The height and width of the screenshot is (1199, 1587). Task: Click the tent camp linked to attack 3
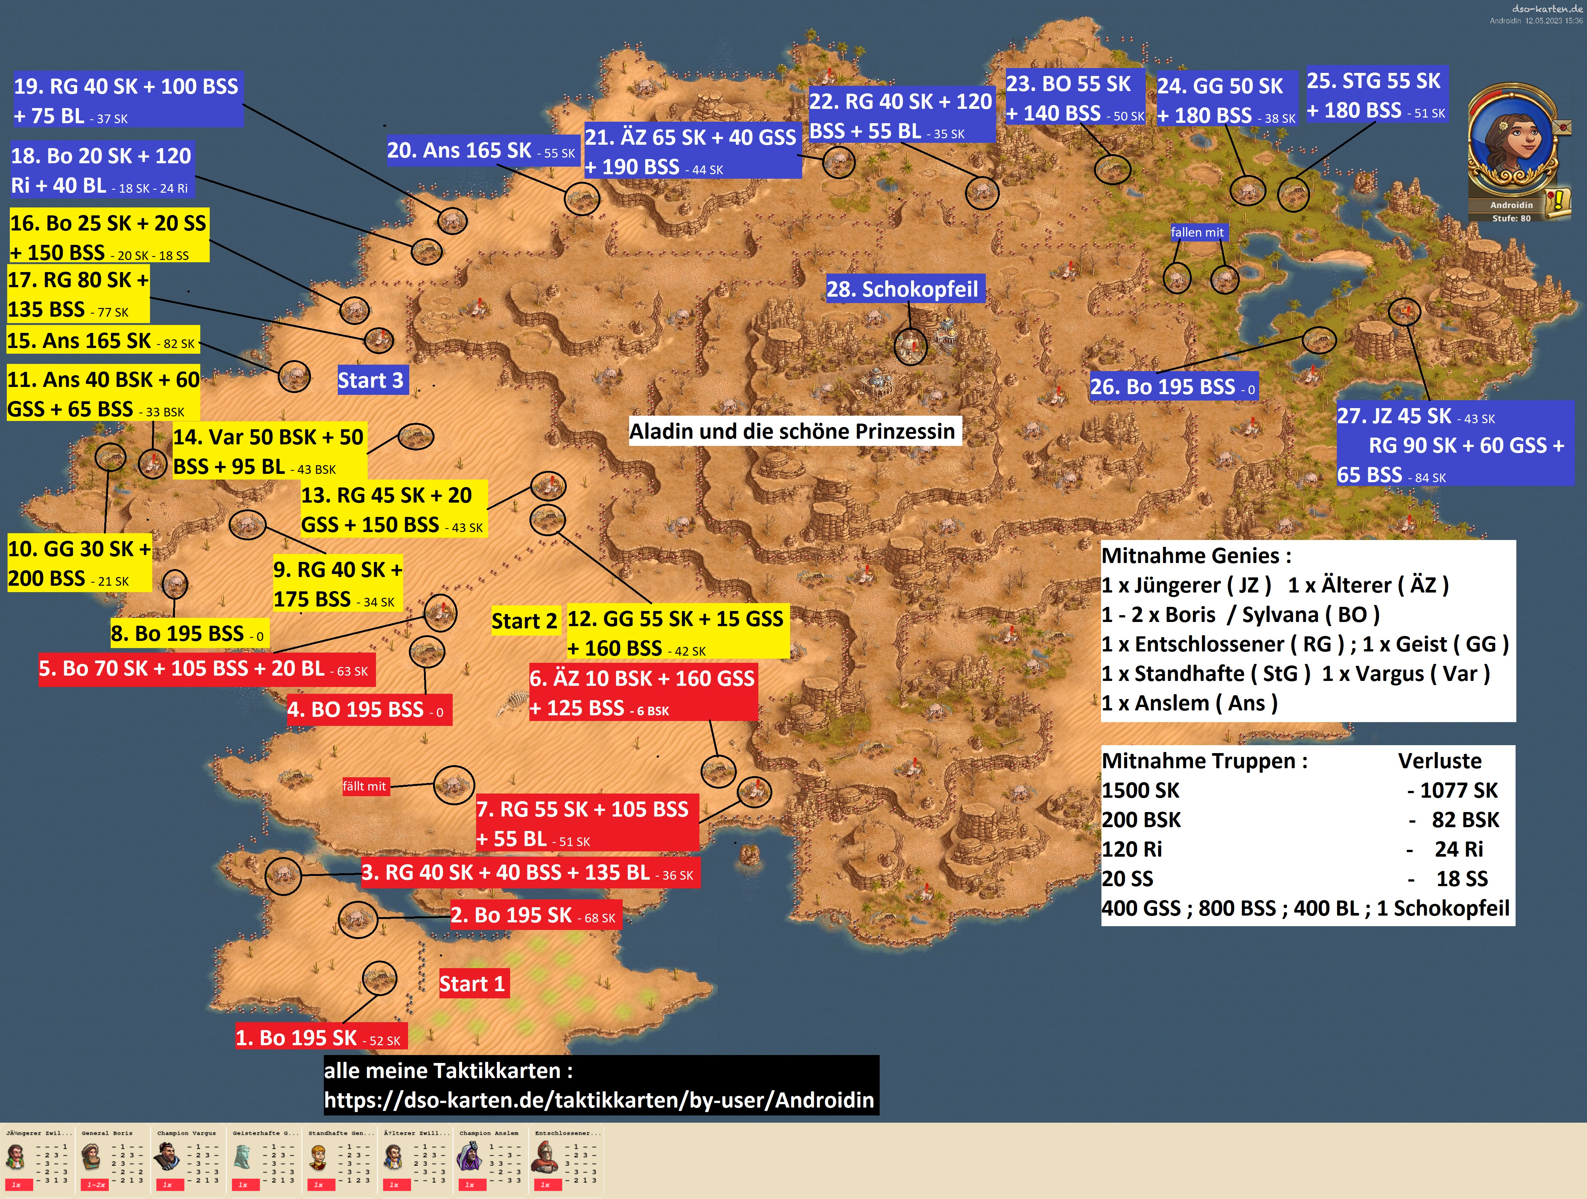pos(283,876)
